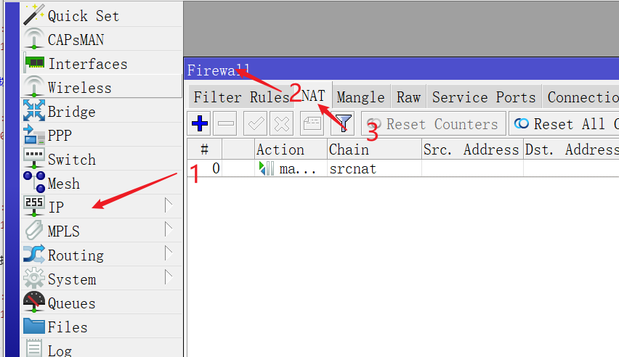Screen dimensions: 619x357
Task: Open the funnel filter icon
Action: click(x=343, y=124)
